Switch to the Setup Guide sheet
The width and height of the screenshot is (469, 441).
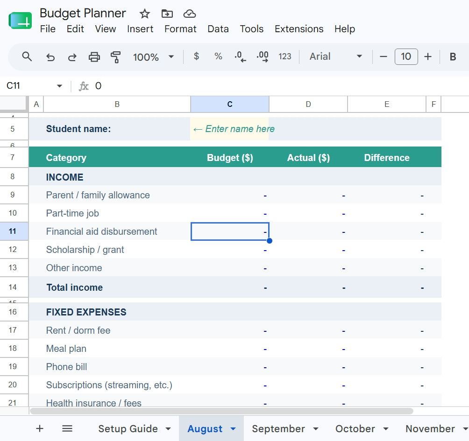128,429
